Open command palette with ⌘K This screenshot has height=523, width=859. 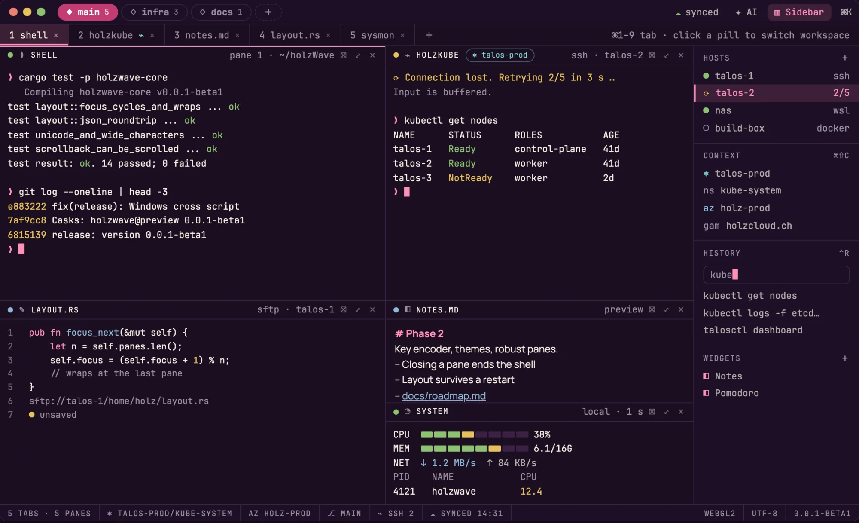846,12
